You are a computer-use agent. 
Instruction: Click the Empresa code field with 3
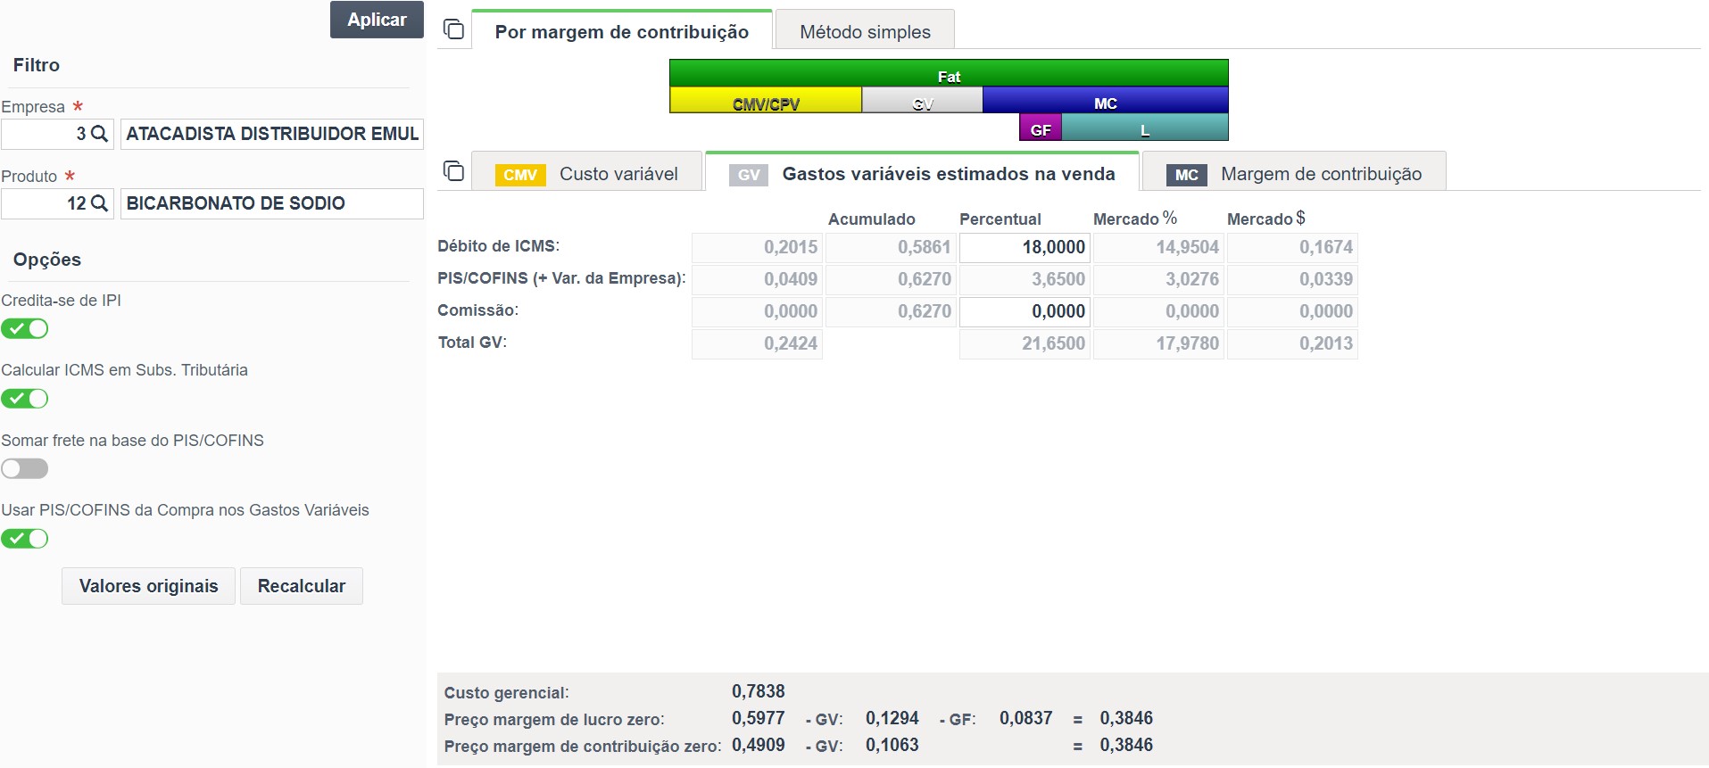point(57,134)
